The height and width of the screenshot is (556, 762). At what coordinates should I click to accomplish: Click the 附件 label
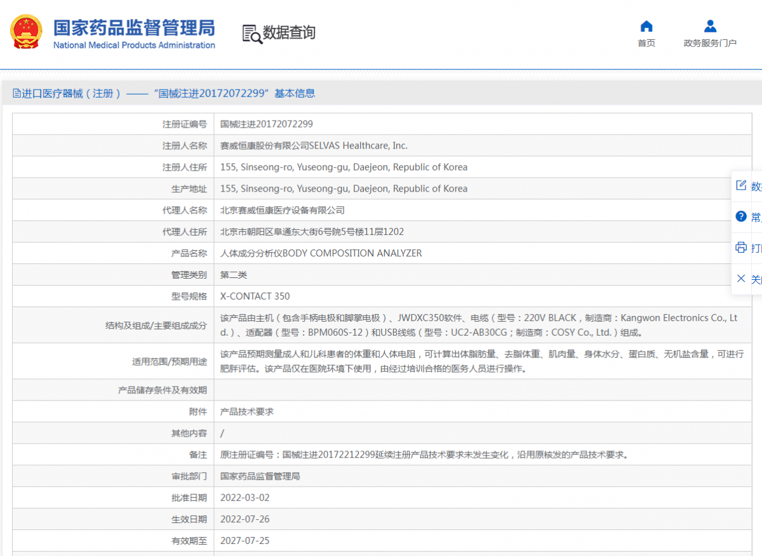click(198, 411)
